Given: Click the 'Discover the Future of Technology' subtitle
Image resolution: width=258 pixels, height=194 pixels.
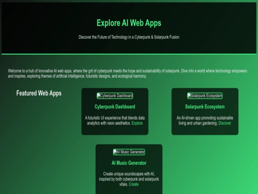Looking at the screenshot, I should pos(129,37).
